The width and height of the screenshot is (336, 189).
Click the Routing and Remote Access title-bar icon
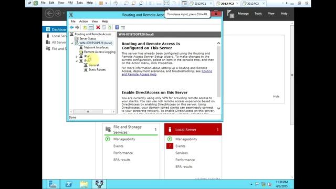click(x=71, y=15)
